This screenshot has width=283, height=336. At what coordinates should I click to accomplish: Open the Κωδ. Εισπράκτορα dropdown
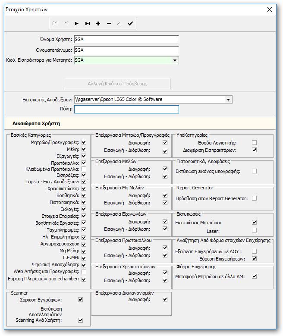coord(175,60)
